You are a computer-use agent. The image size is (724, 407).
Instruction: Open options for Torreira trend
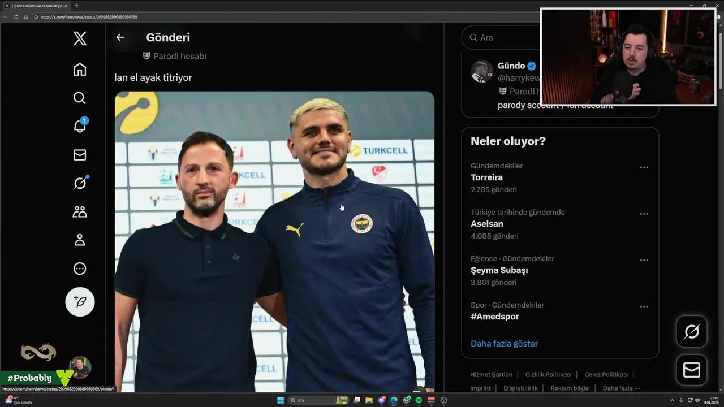644,167
